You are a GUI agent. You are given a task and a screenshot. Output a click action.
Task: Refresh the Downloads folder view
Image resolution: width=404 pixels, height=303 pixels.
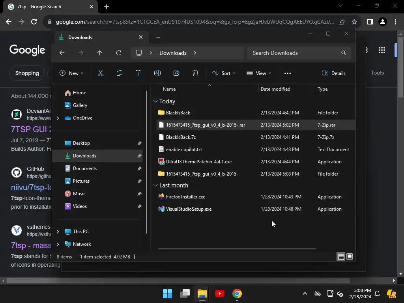(119, 53)
